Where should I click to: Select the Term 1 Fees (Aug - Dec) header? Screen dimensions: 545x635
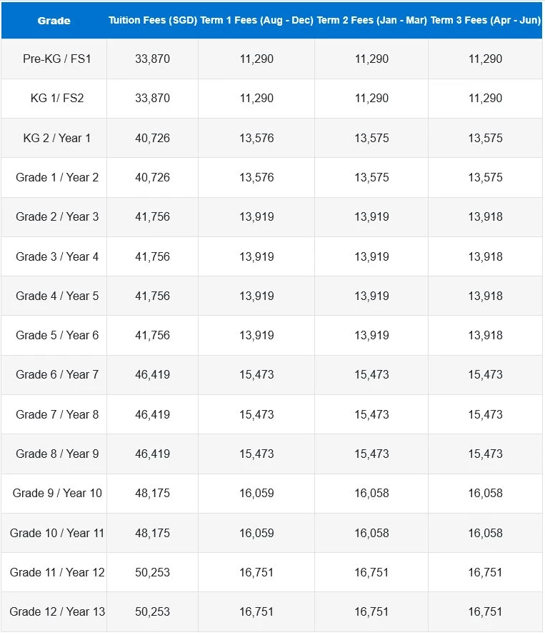click(256, 20)
